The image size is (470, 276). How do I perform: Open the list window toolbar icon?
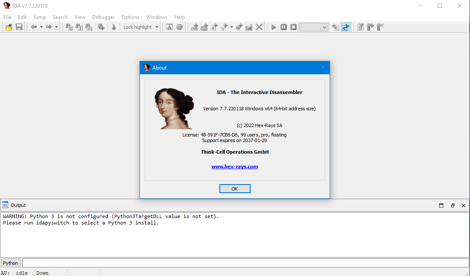360,27
